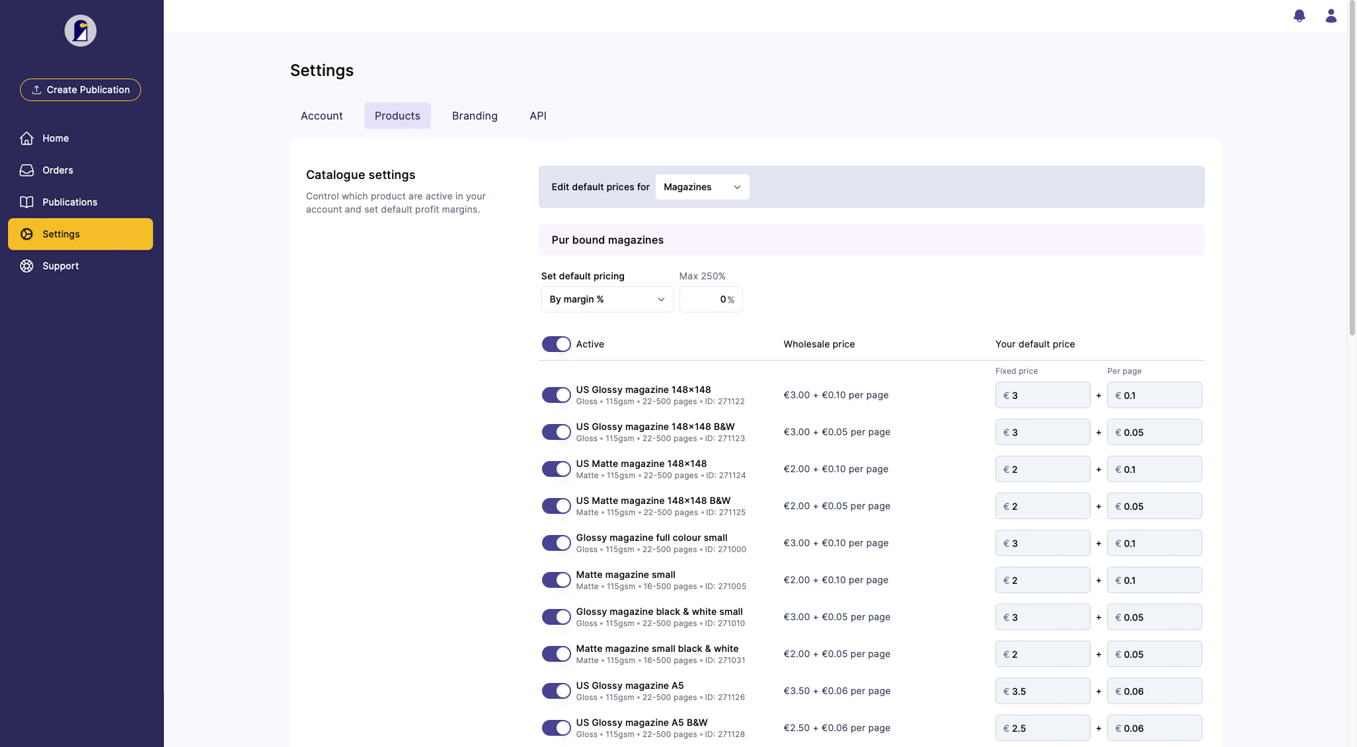
Task: Edit fixed price for US Glossy 148×148
Action: [x=1042, y=395]
